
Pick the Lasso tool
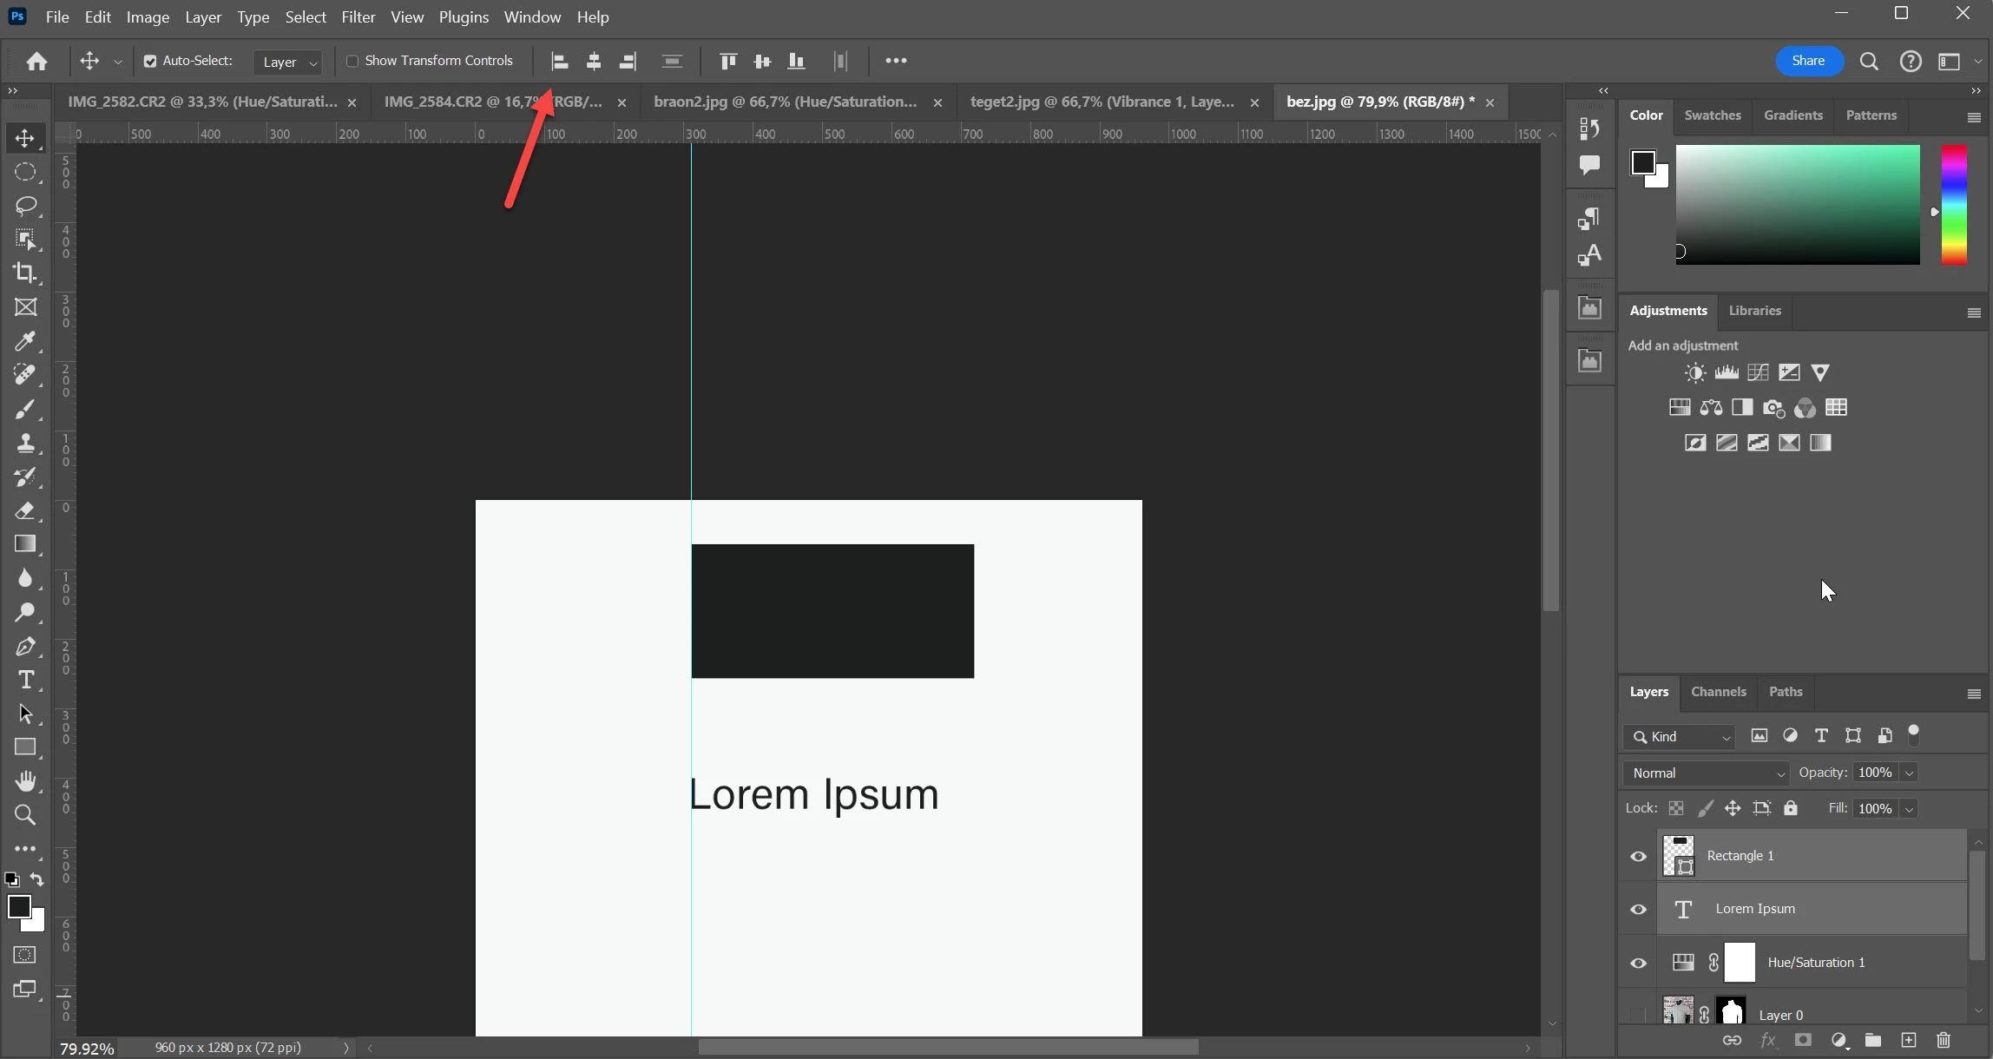pyautogui.click(x=25, y=206)
